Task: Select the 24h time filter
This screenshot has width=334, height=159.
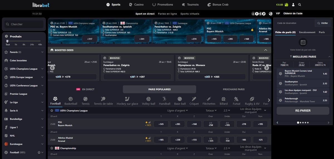Action: click(32, 44)
